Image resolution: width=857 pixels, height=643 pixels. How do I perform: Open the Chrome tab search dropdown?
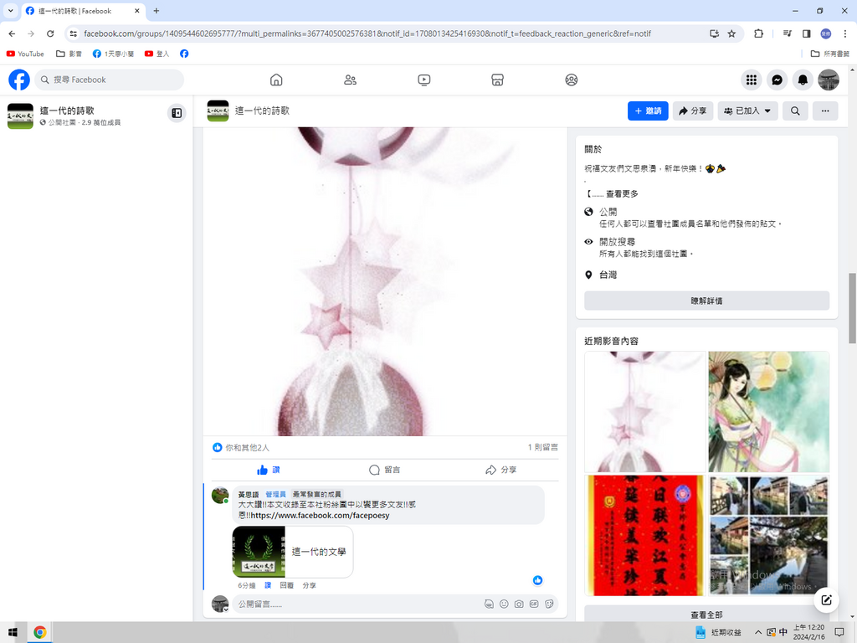pyautogui.click(x=11, y=11)
